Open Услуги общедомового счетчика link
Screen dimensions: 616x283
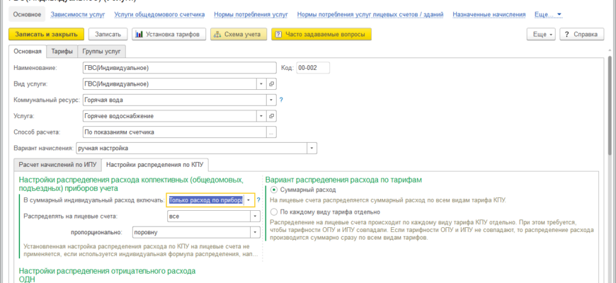coord(159,15)
